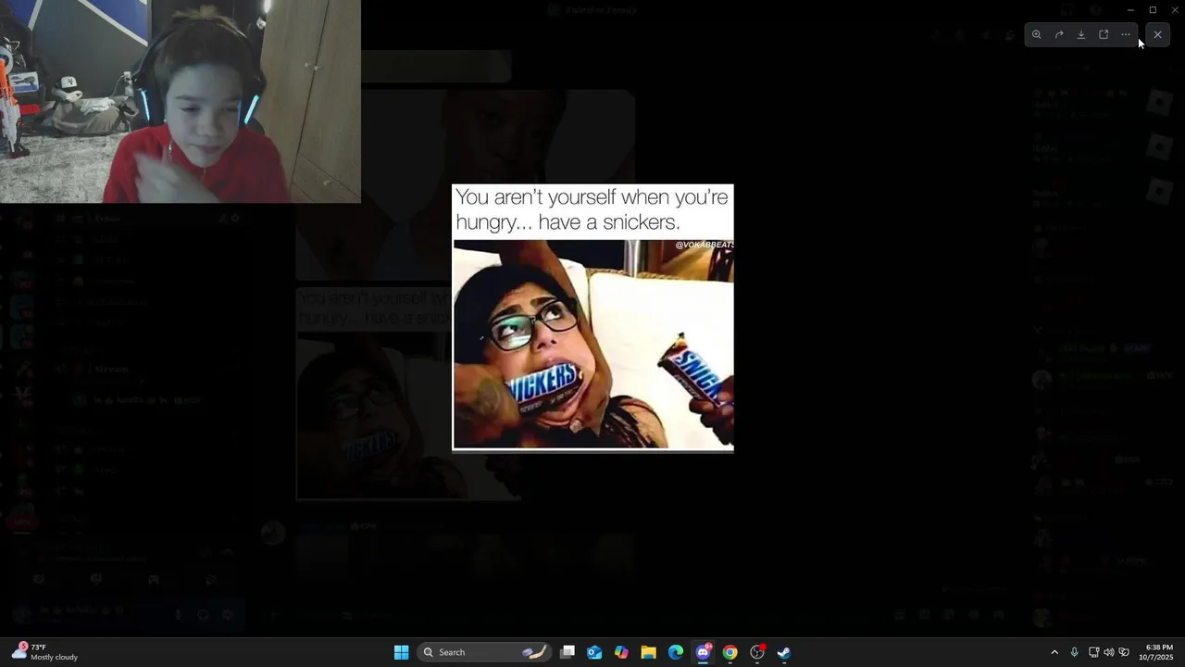Click the enlarged Snickers meme image
Viewport: 1185px width, 667px height.
point(592,317)
